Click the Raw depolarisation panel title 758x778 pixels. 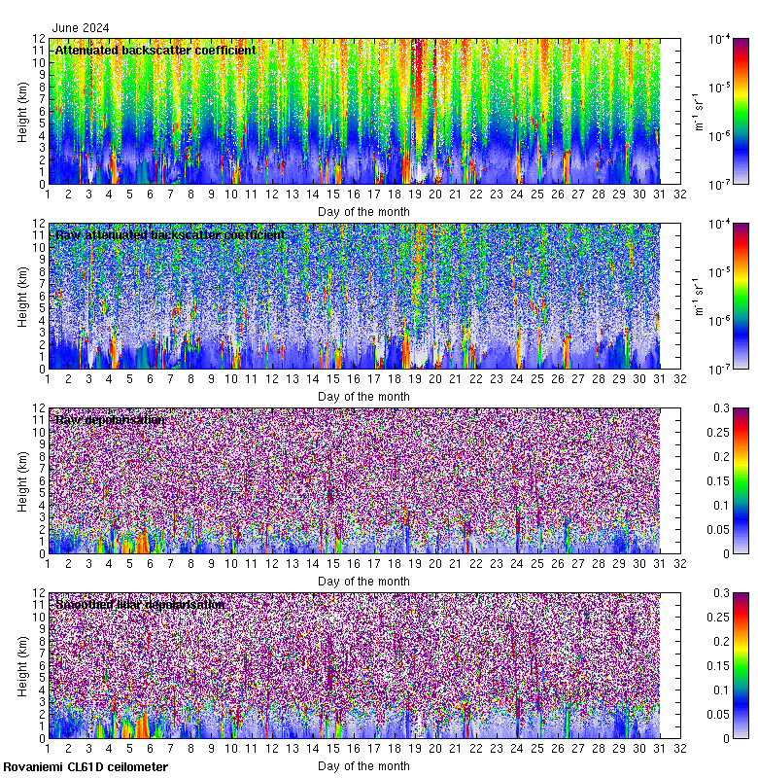pos(109,419)
